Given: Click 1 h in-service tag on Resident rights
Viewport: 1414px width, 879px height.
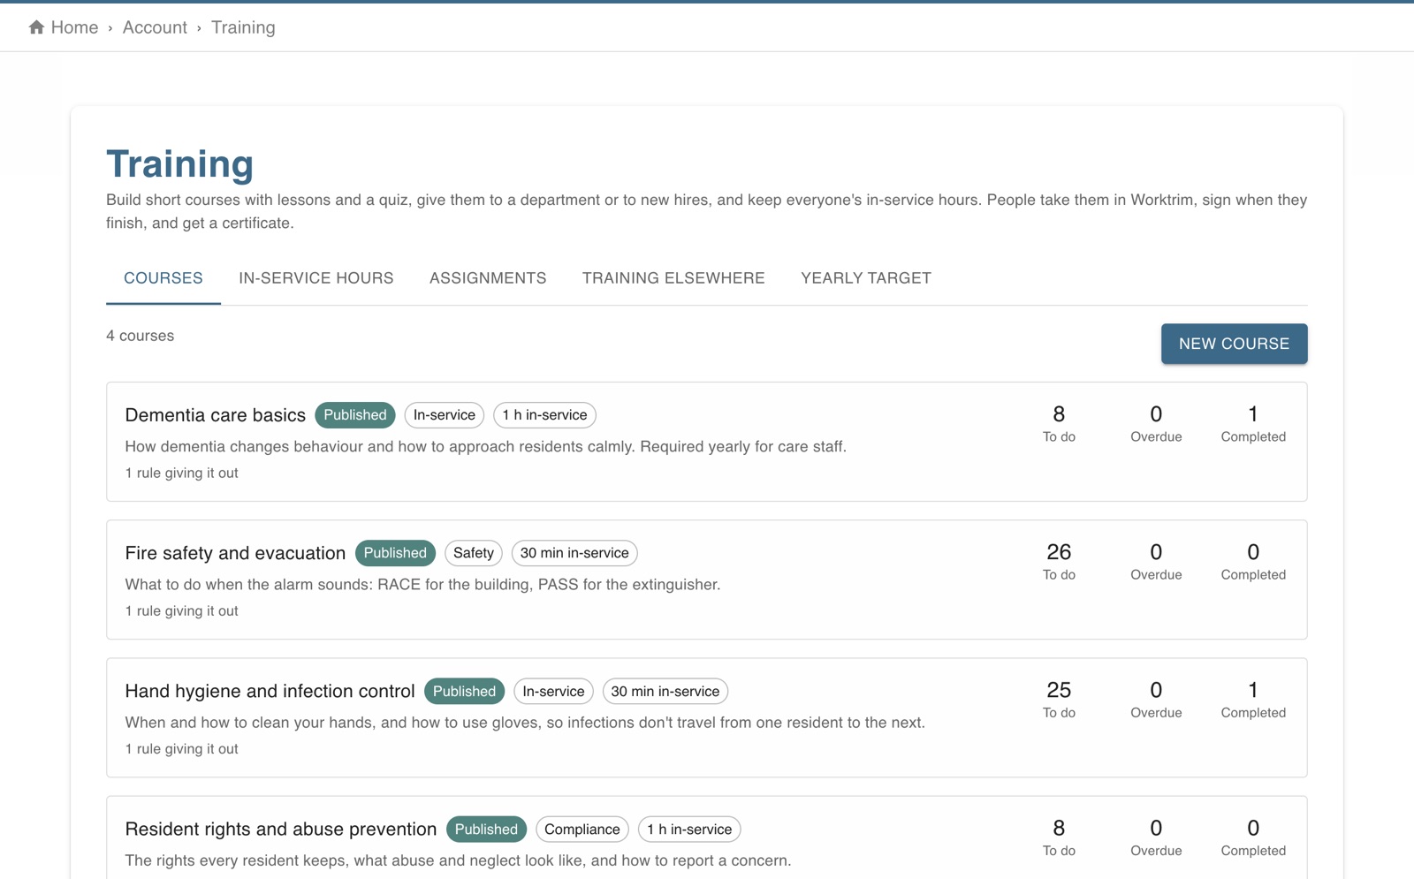Looking at the screenshot, I should pos(689,829).
